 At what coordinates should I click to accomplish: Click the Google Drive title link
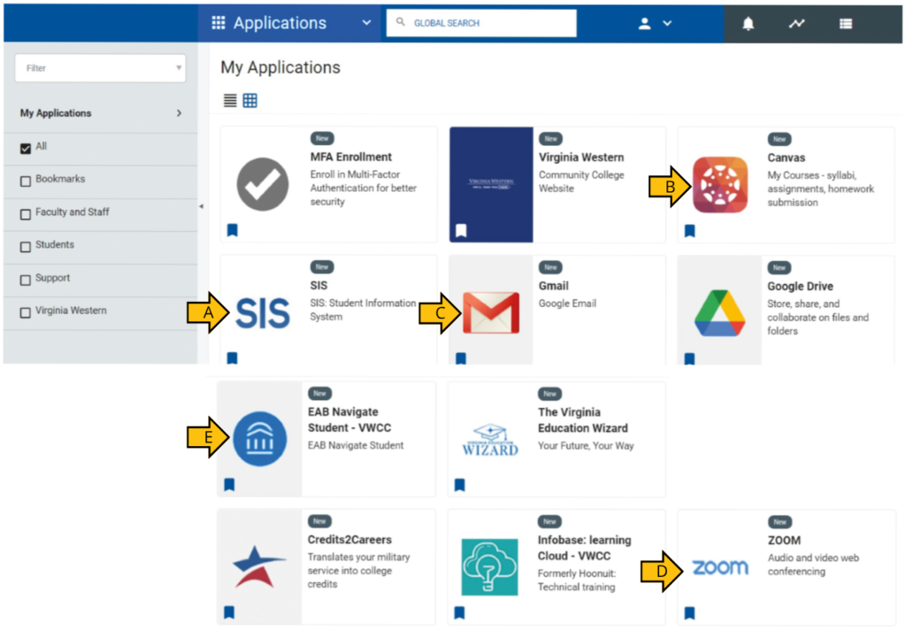pyautogui.click(x=800, y=286)
